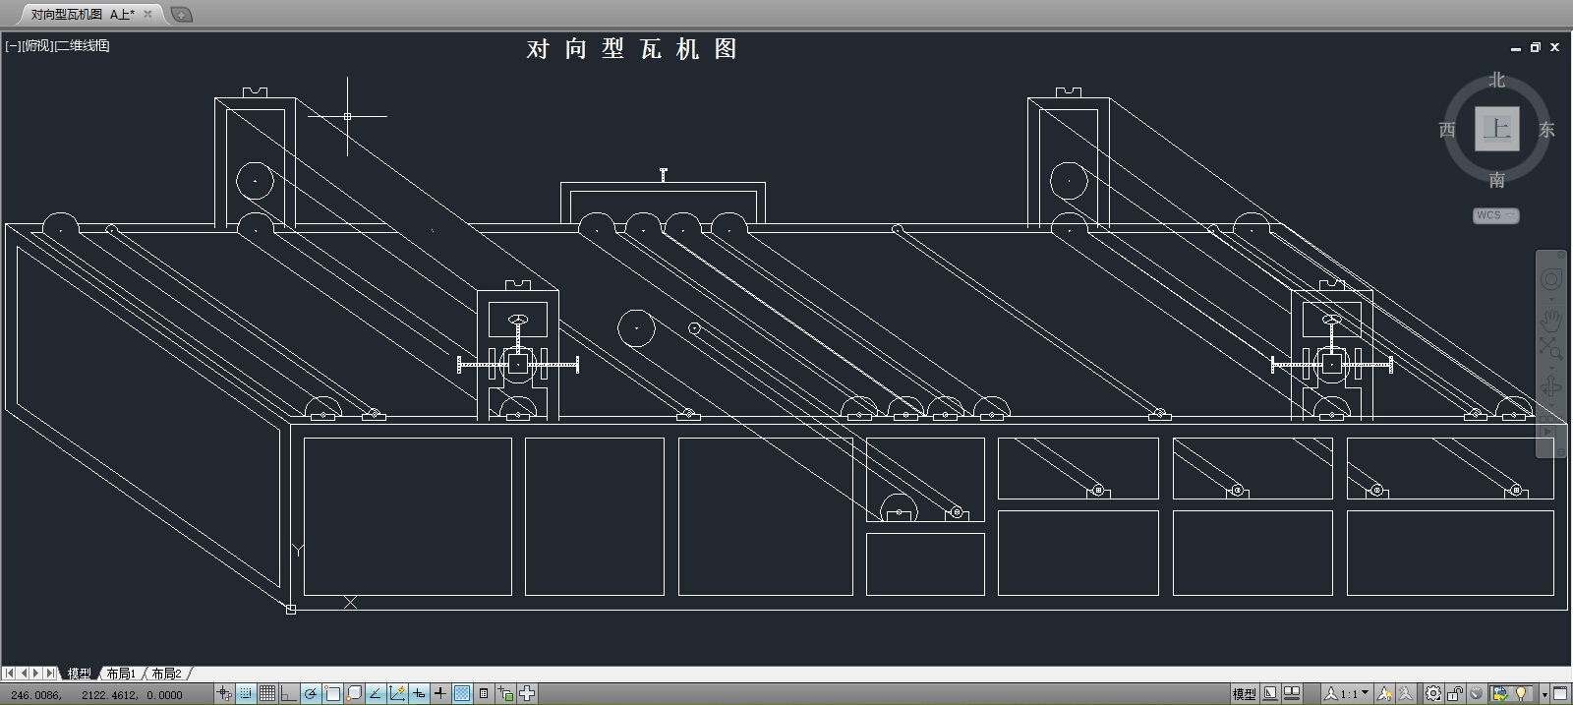Click the 对向型瓦机图 drawing file tab

click(83, 14)
